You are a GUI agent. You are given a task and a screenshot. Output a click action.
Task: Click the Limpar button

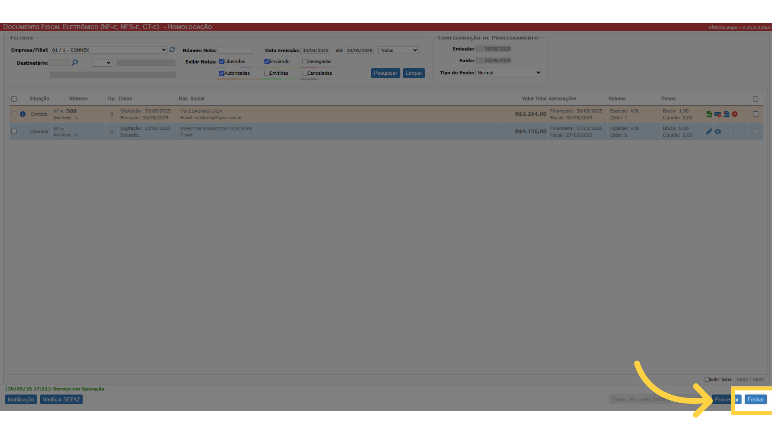(414, 73)
